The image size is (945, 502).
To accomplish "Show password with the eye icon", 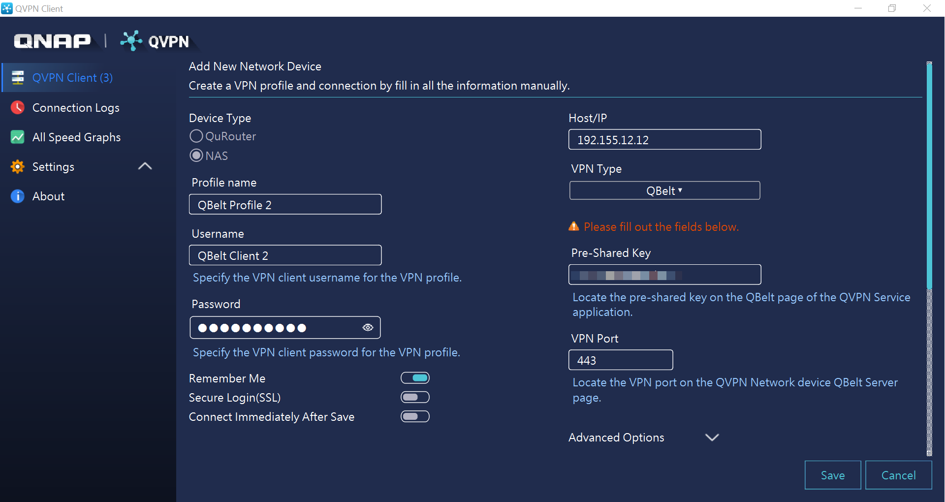I will 368,328.
